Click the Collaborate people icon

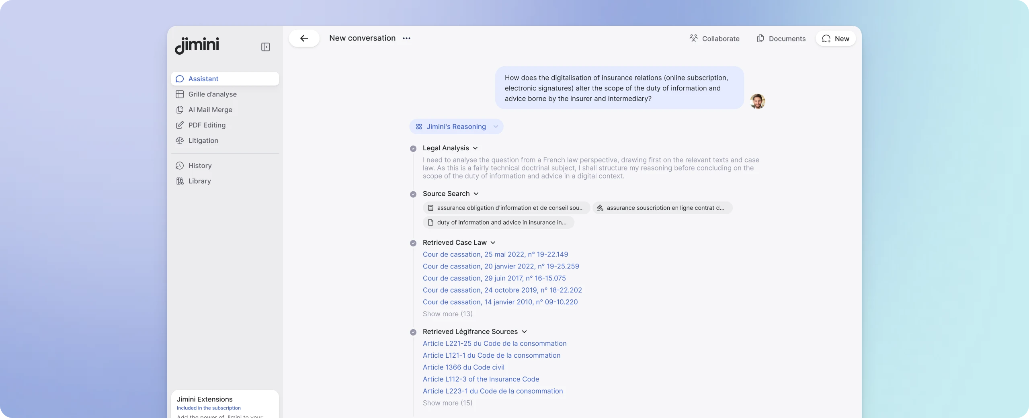click(693, 38)
